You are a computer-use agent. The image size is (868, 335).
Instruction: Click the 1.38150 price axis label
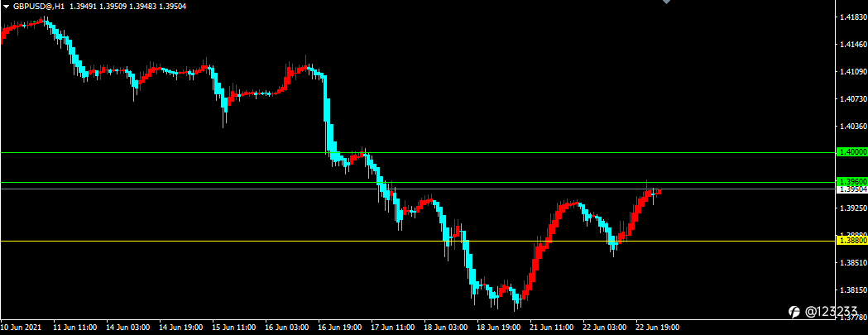852,290
